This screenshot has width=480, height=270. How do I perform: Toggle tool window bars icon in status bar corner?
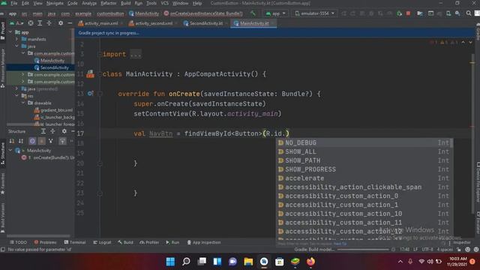click(x=3, y=250)
